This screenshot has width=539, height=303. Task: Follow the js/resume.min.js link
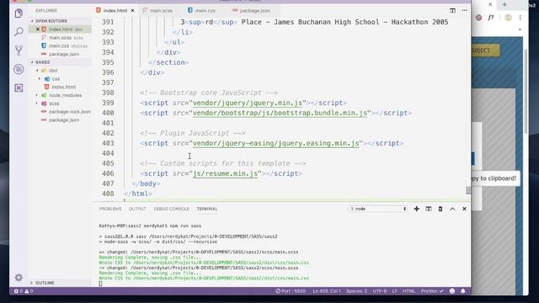[x=225, y=173]
